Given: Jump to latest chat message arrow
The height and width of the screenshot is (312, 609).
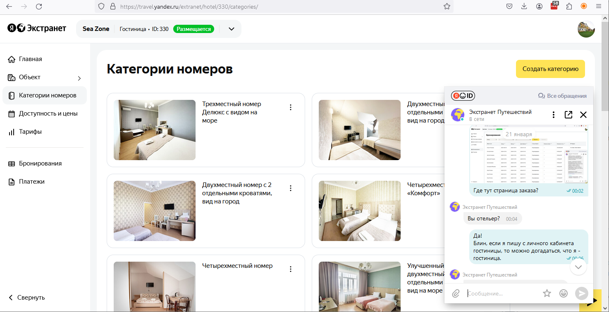Looking at the screenshot, I should 578,267.
